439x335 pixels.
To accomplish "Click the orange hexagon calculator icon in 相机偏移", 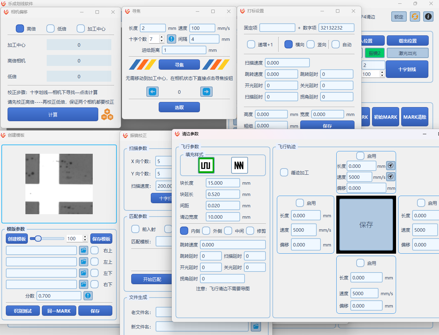I will pyautogui.click(x=107, y=115).
